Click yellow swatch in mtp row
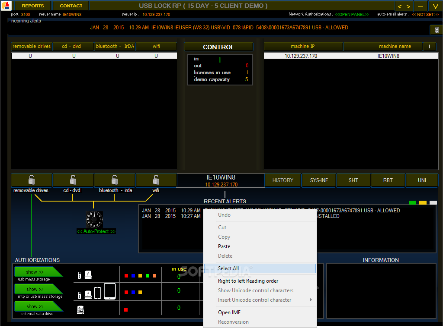The height and width of the screenshot is (328, 443). [140, 292]
